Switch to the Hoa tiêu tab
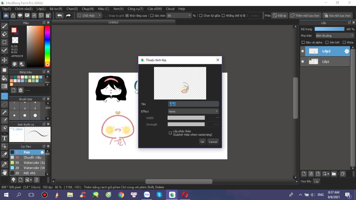This screenshot has height=200, width=356. (306, 181)
